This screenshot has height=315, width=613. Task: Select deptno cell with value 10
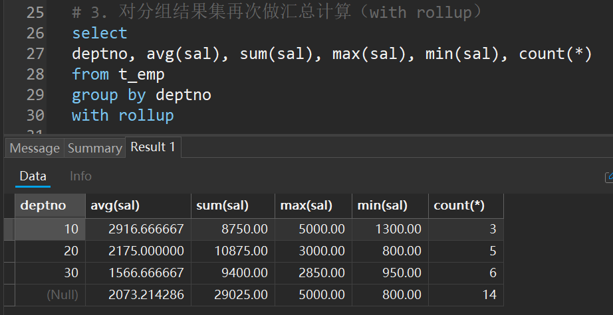[x=51, y=229]
